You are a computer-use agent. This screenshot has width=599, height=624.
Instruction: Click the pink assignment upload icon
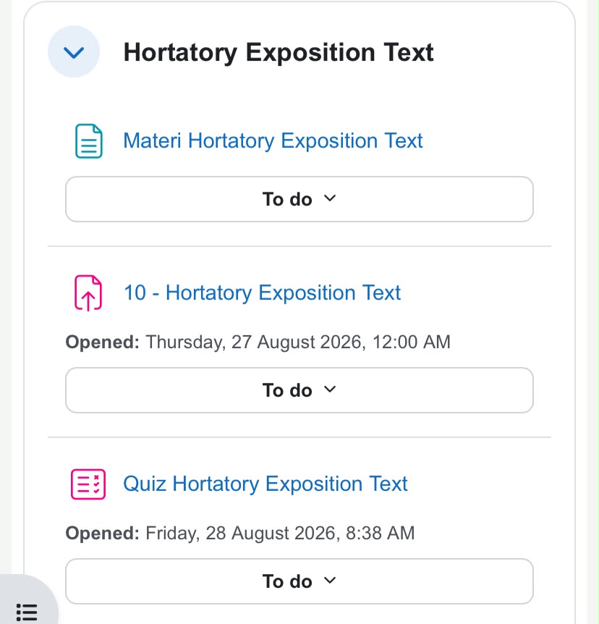(88, 293)
